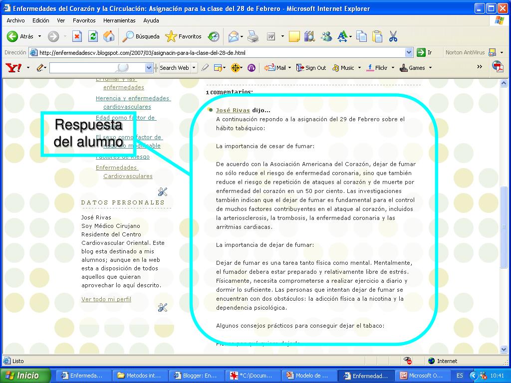
Task: Switch to Blogger: En... taskbar window
Action: (x=197, y=376)
